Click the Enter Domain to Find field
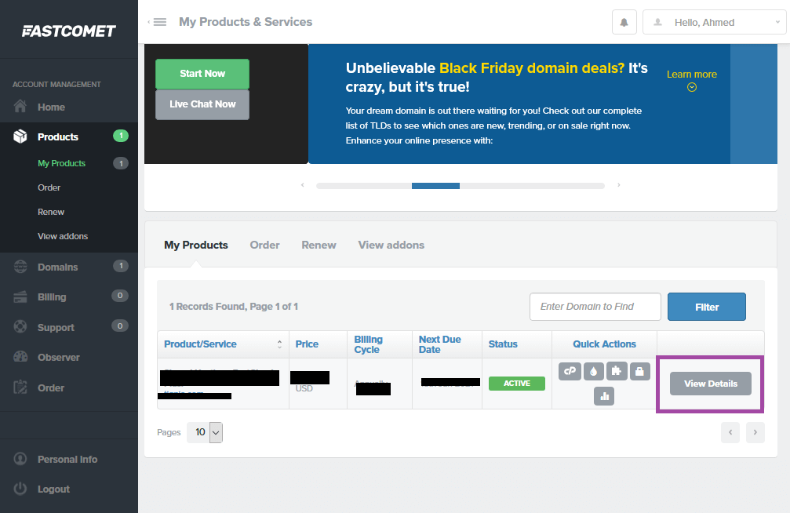Image resolution: width=790 pixels, height=513 pixels. 595,307
